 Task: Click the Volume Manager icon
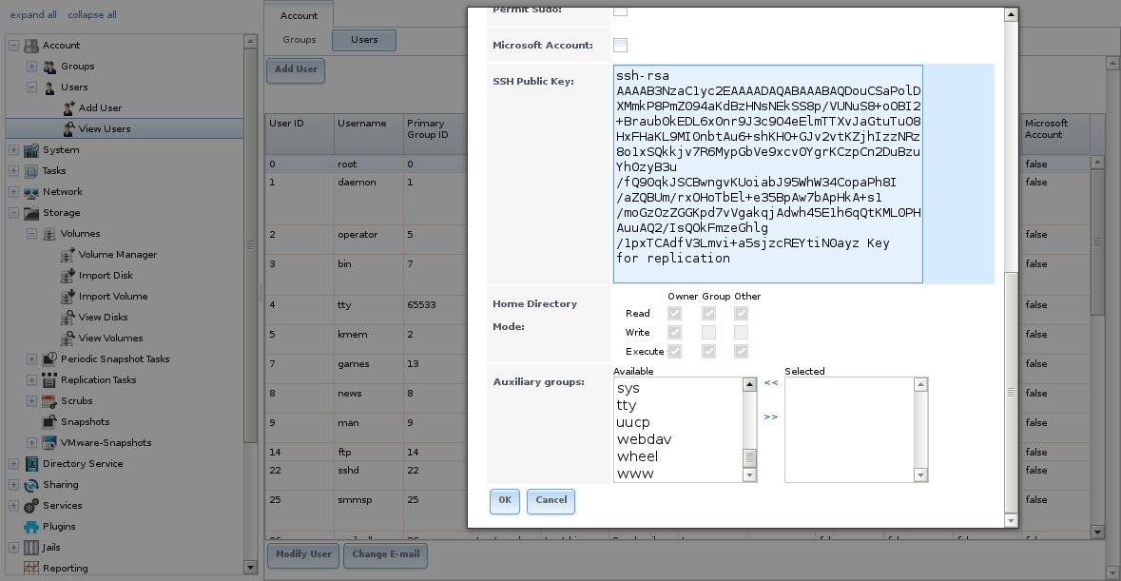68,255
